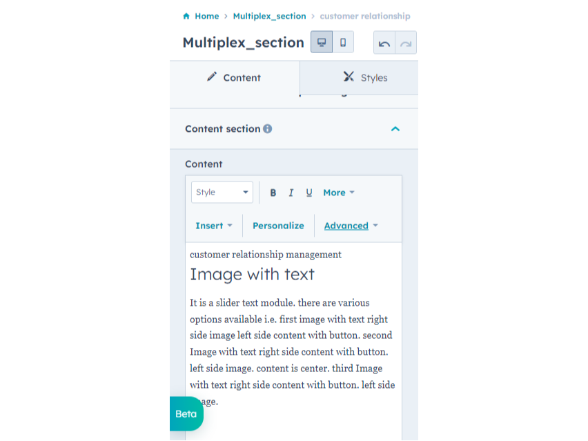Switch to the Styles tab
This screenshot has width=588, height=441.
[366, 78]
